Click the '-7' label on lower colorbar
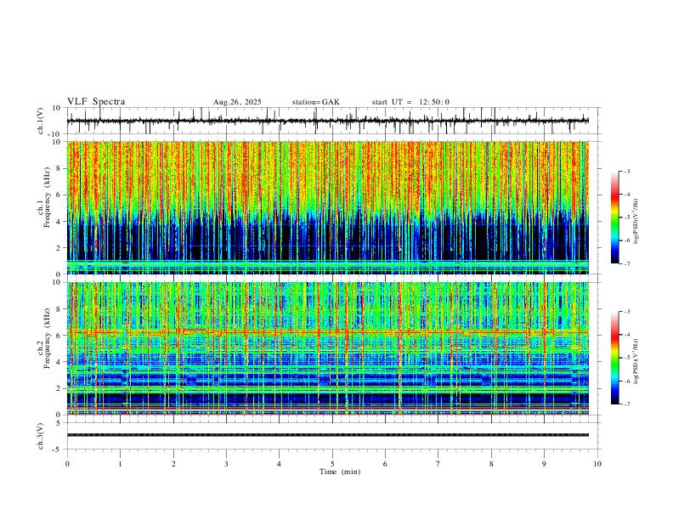Image resolution: width=673 pixels, height=520 pixels. coord(627,404)
